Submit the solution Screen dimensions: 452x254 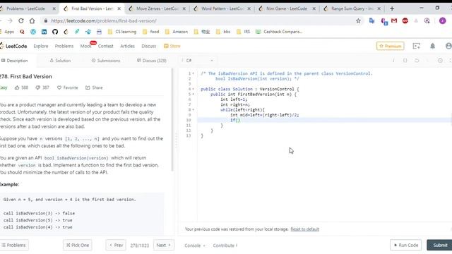tap(440, 246)
